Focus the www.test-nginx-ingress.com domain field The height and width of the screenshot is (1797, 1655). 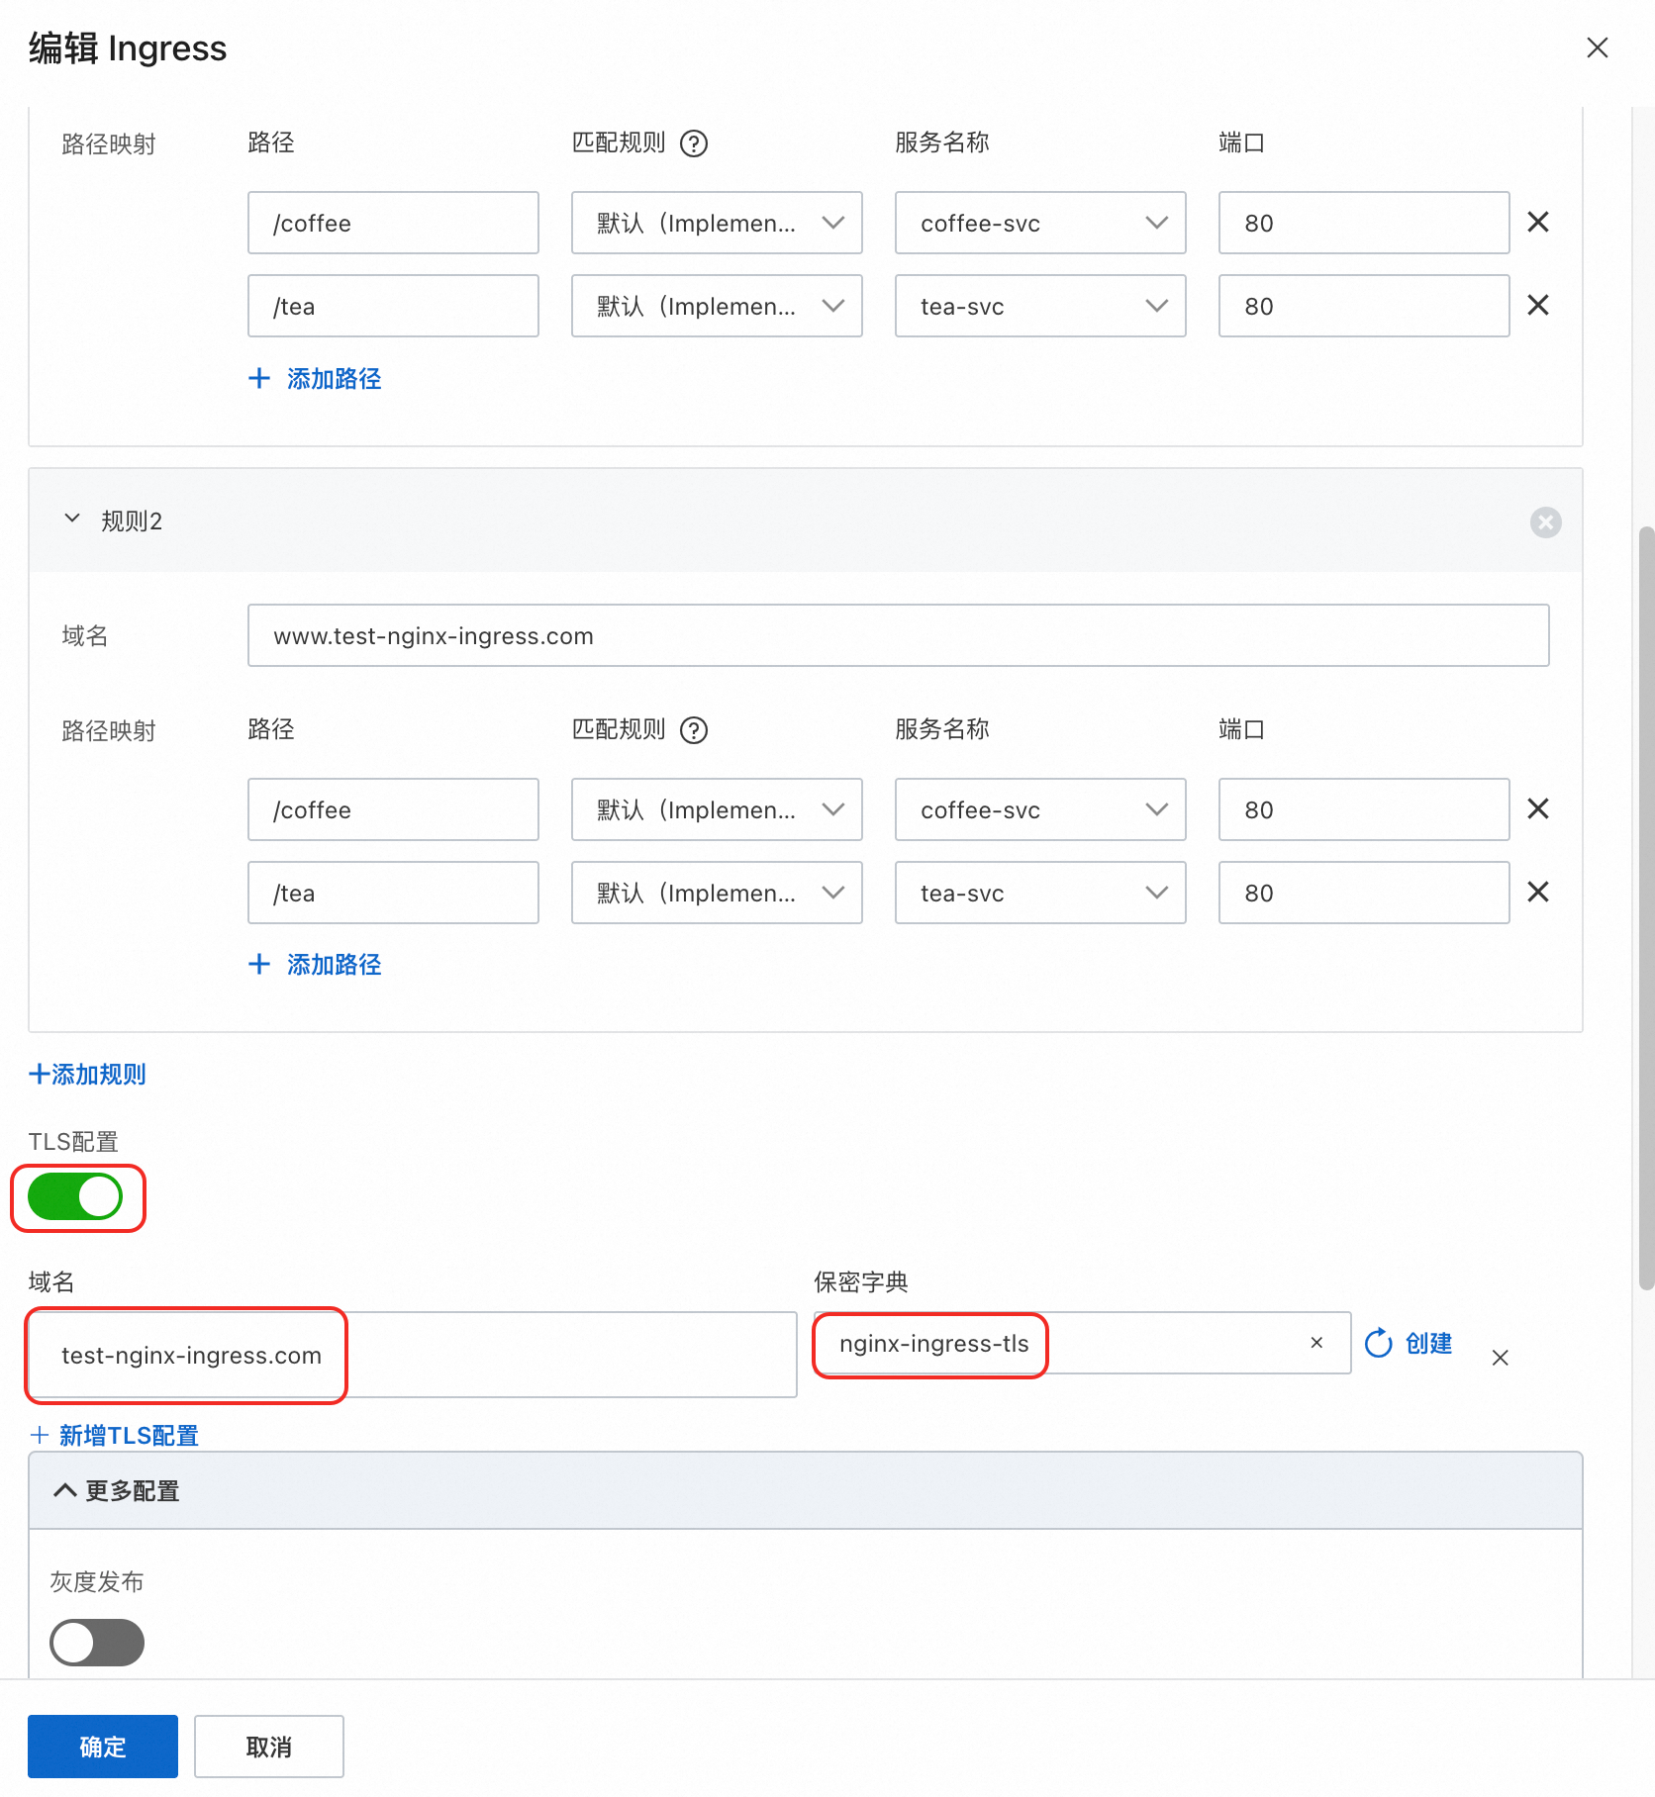[x=898, y=635]
